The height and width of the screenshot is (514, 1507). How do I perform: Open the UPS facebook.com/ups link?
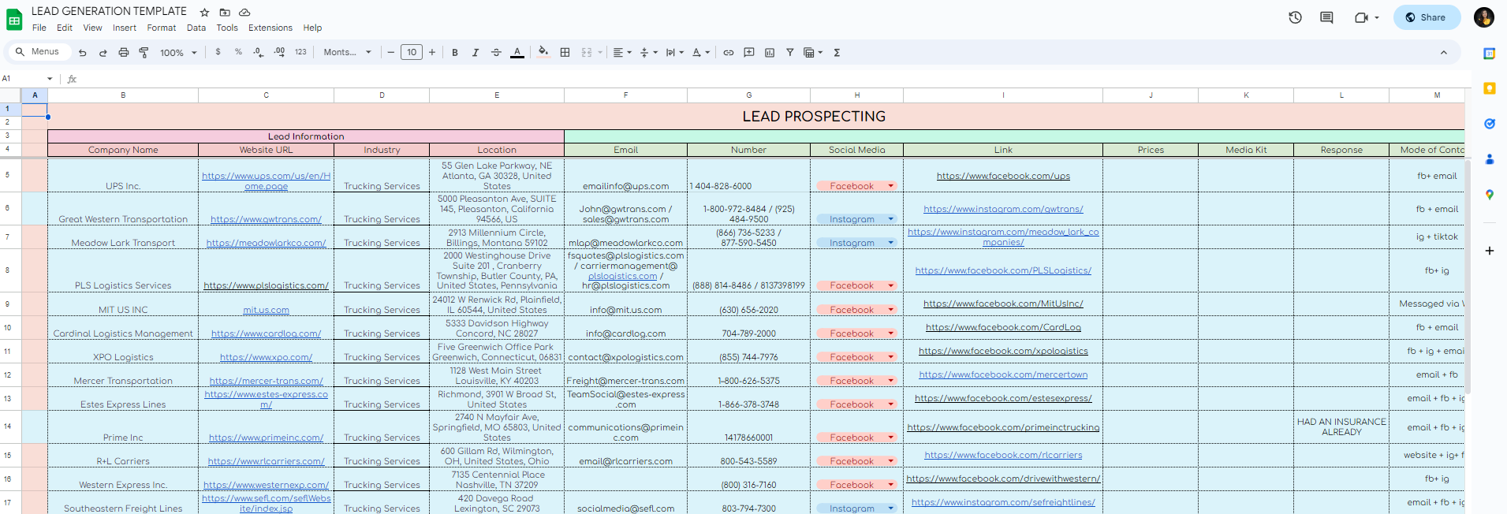1003,176
